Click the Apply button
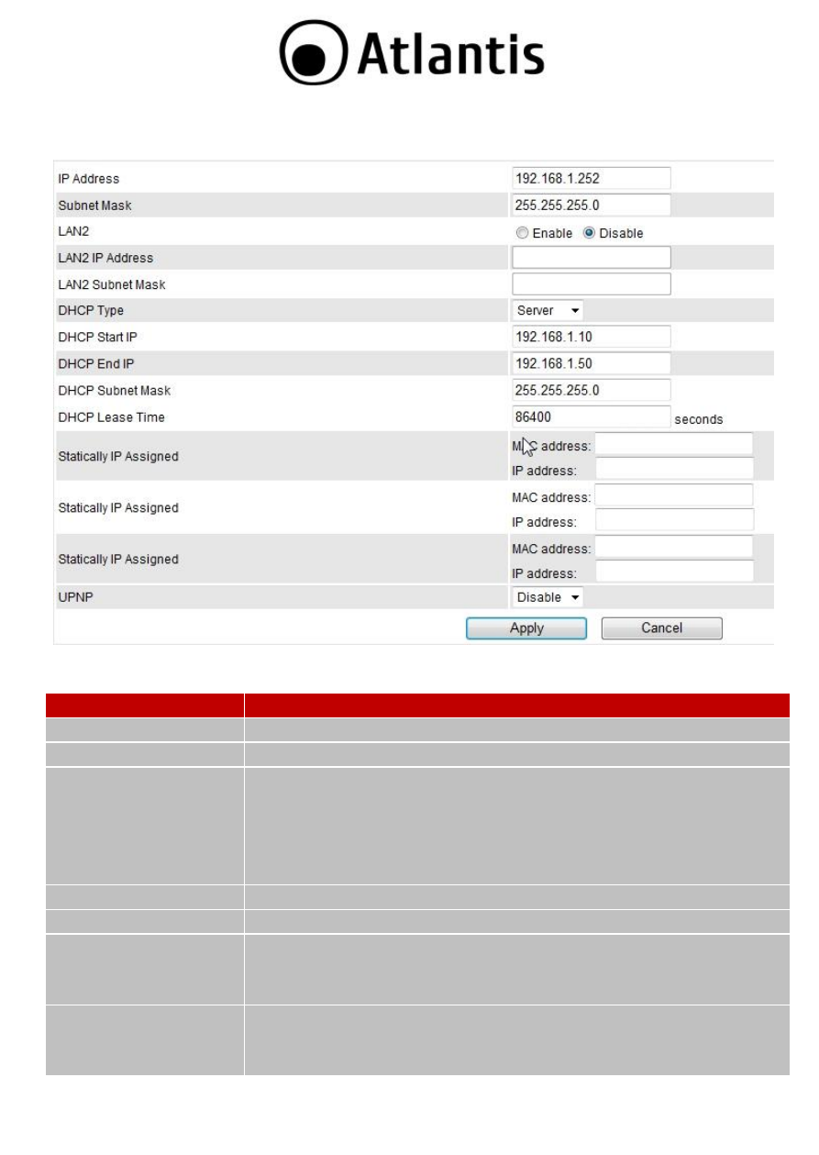 [x=526, y=628]
